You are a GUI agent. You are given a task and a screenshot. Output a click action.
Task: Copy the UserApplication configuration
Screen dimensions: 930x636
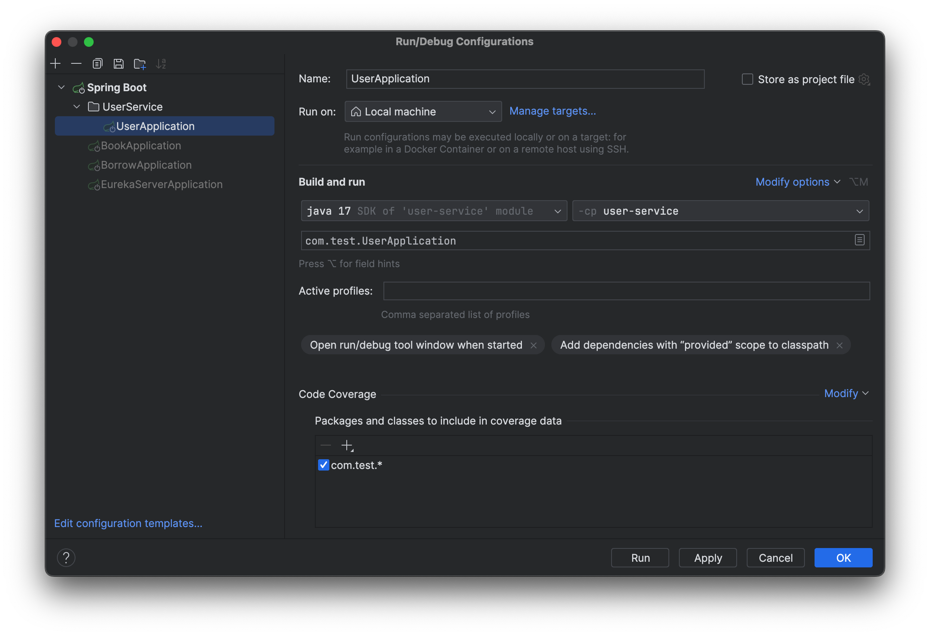click(x=97, y=63)
